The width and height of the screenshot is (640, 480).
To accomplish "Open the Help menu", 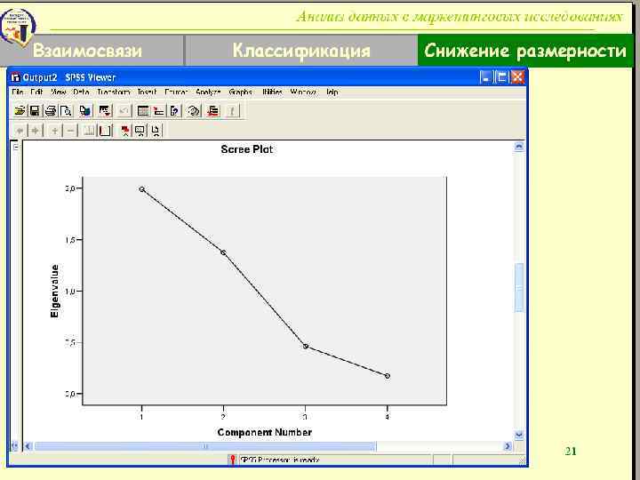I will coord(332,92).
